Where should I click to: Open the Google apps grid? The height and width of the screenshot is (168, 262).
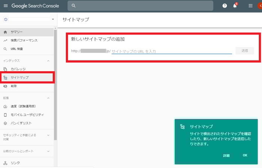[x=250, y=6]
